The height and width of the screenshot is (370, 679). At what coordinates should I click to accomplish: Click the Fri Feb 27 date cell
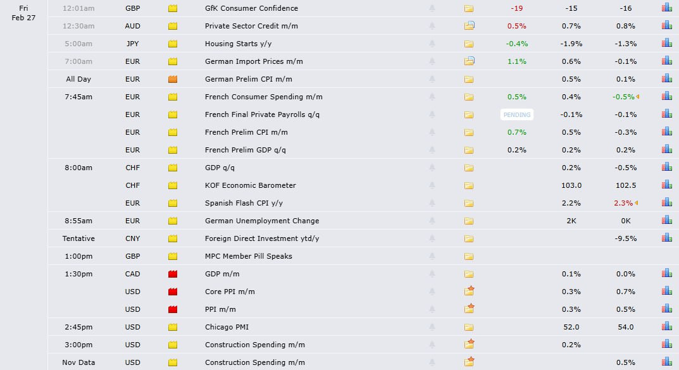click(23, 13)
